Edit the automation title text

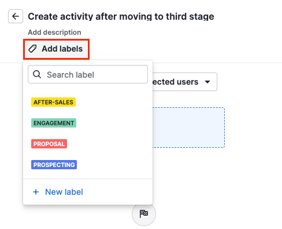pyautogui.click(x=121, y=16)
